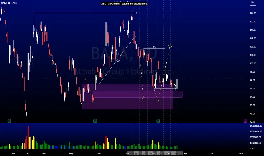The width and height of the screenshot is (264, 156).
Task: Click the 116.00 price axis label
Action: [x=253, y=30]
